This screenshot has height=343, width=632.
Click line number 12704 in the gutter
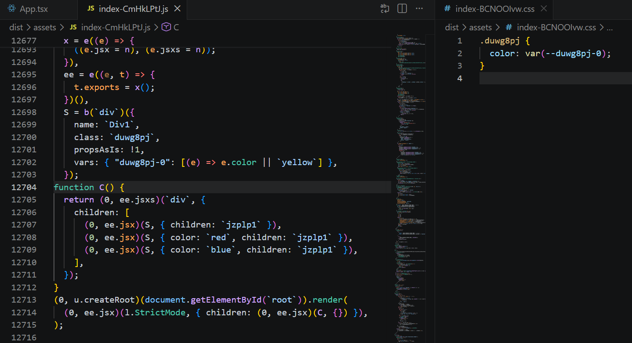24,188
